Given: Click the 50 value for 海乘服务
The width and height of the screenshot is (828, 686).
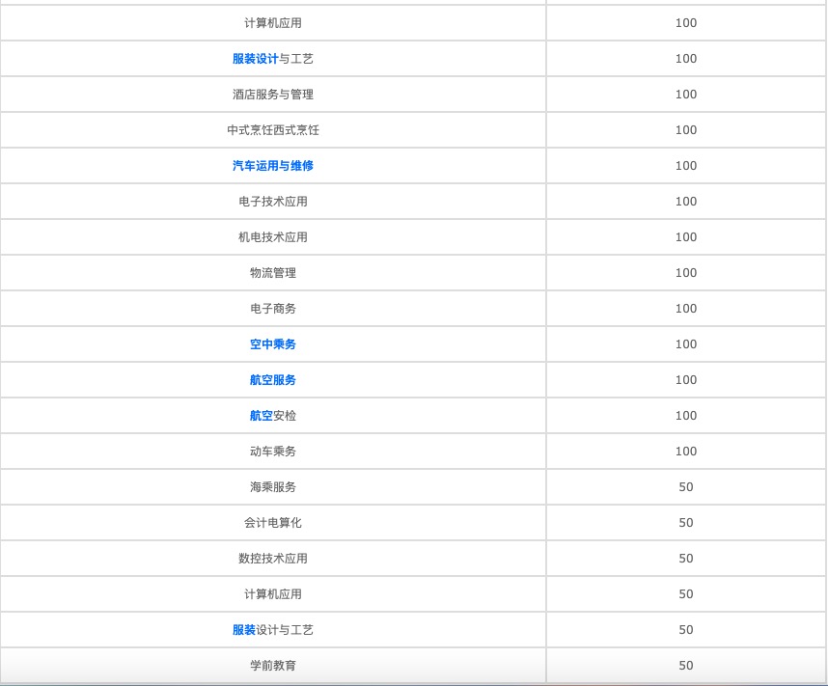Looking at the screenshot, I should 686,487.
